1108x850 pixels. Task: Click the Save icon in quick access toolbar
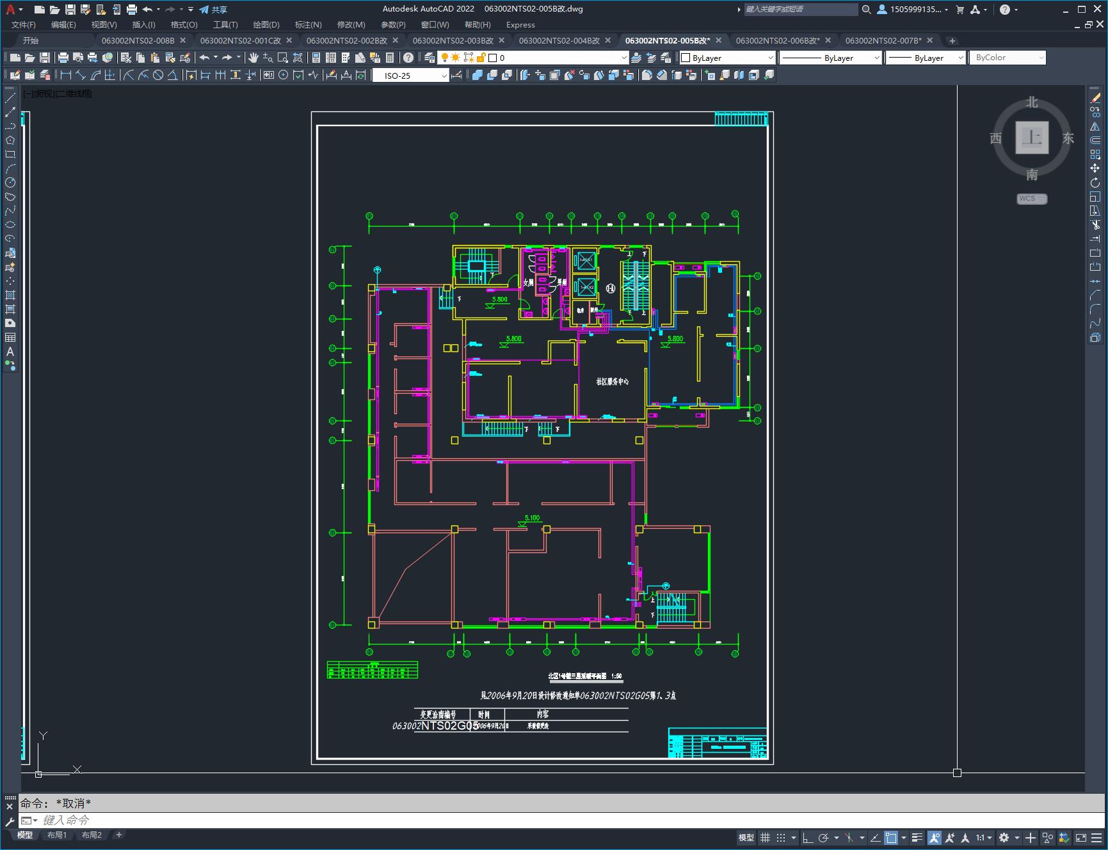point(70,10)
